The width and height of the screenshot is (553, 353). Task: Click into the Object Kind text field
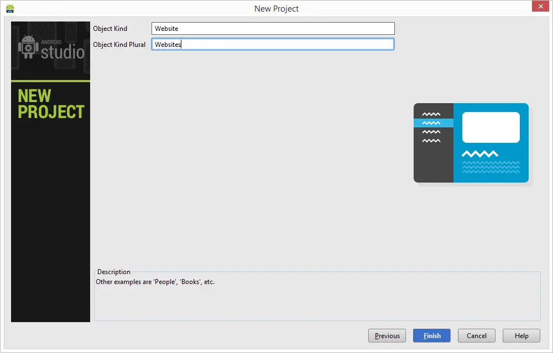click(273, 29)
